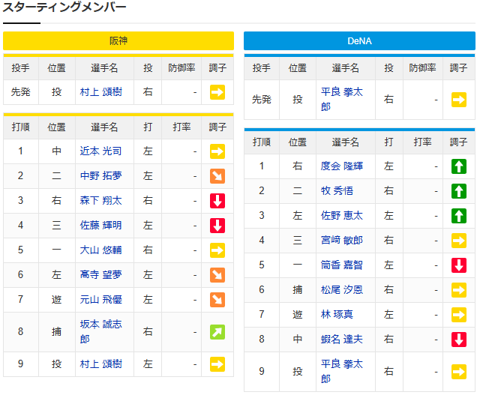Click condition arrow icon for 近本 光司
Viewport: 480px width, 395px height.
(217, 151)
